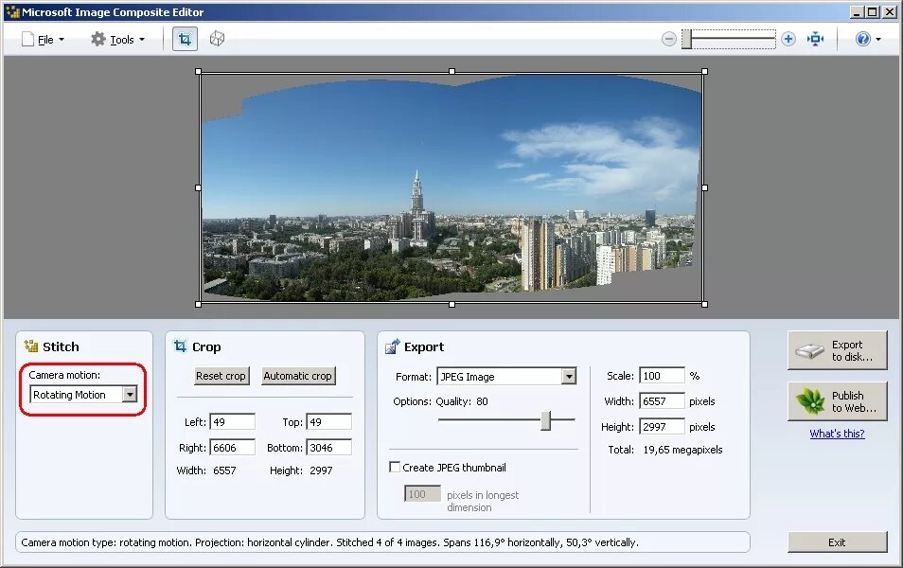
Task: Expand the help dropdown arrow
Action: 878,40
